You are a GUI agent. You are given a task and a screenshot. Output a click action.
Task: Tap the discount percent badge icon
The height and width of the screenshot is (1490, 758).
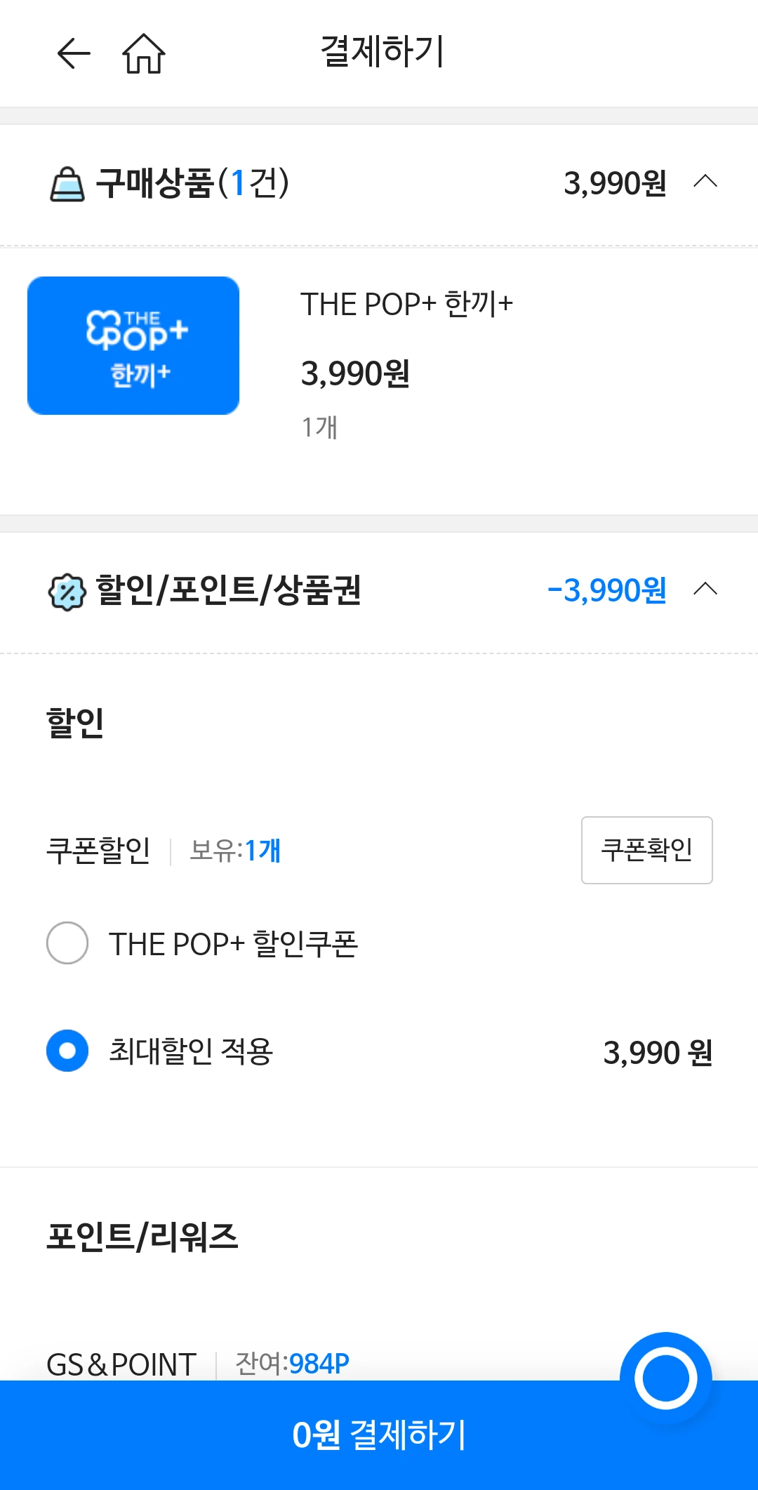coord(67,592)
